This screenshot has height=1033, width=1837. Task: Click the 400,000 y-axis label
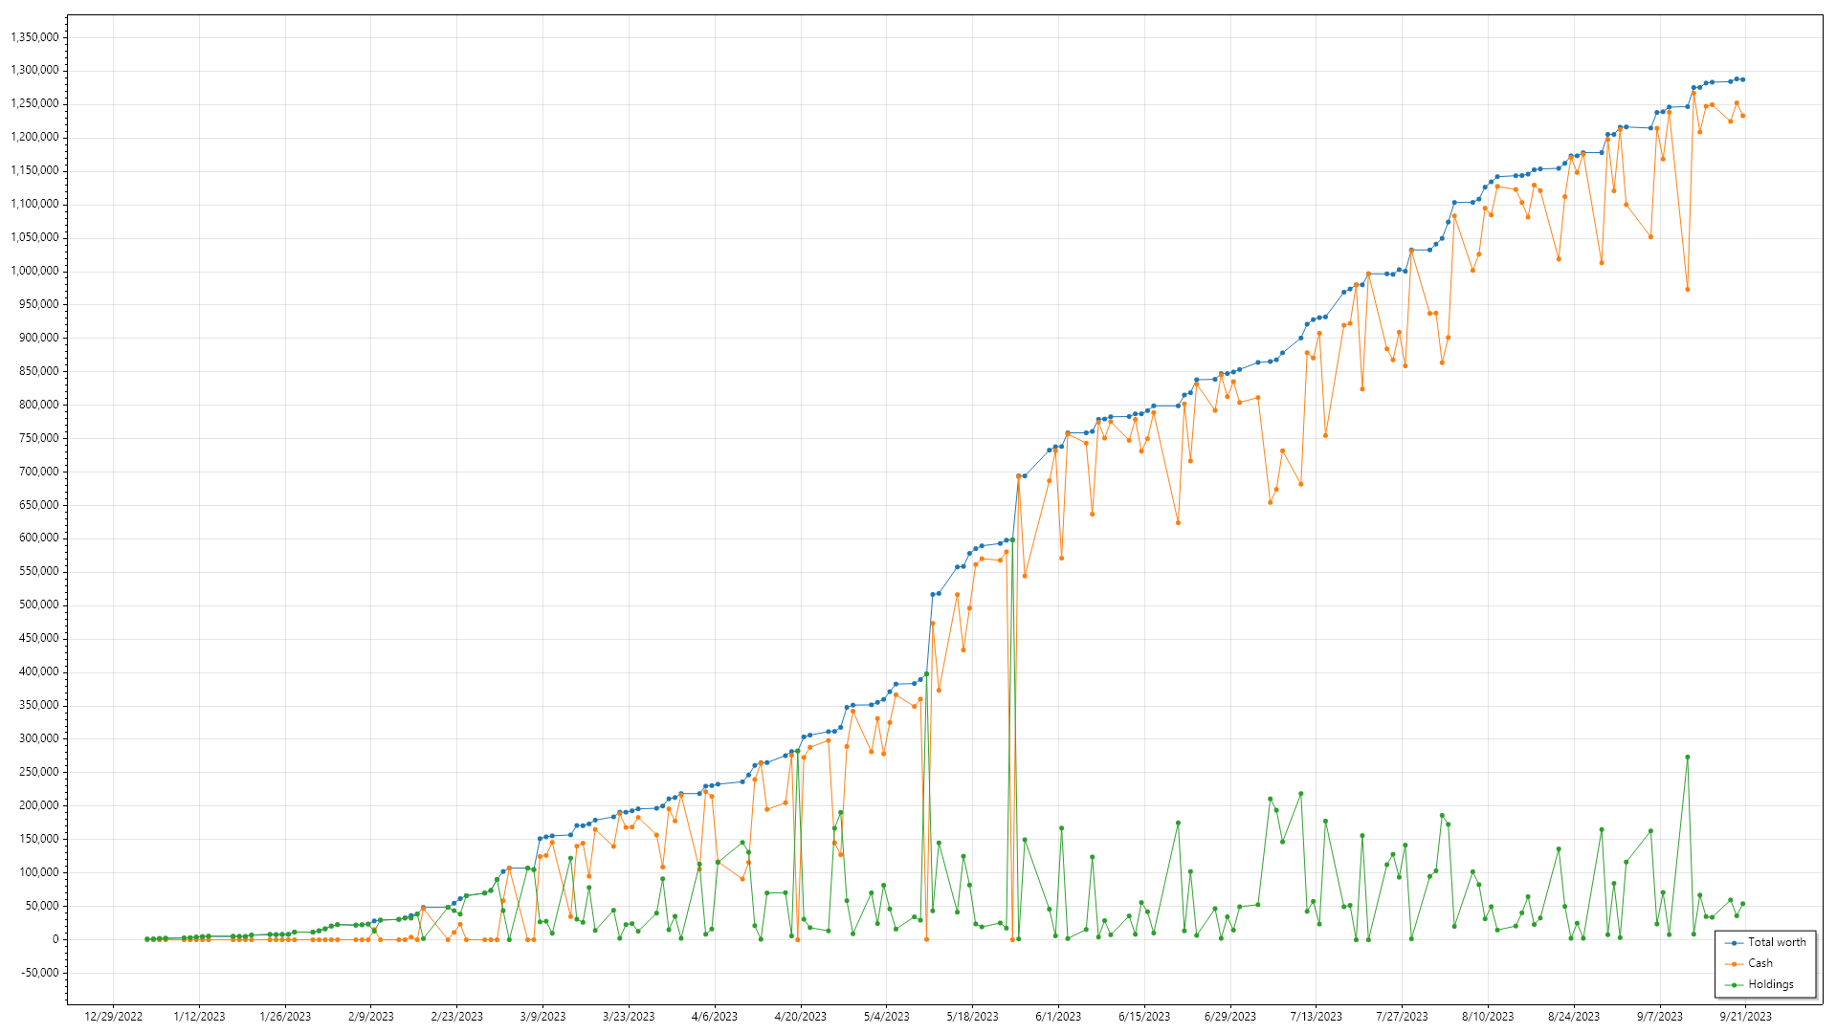coord(39,672)
